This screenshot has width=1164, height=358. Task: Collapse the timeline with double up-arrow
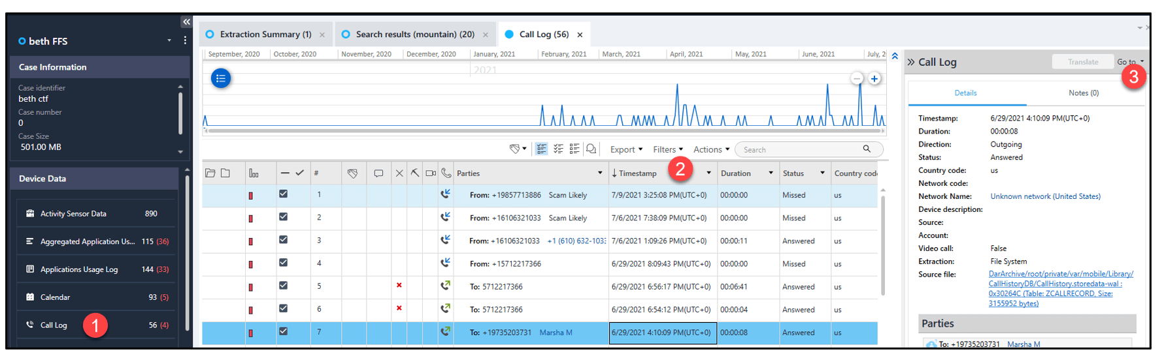(895, 56)
